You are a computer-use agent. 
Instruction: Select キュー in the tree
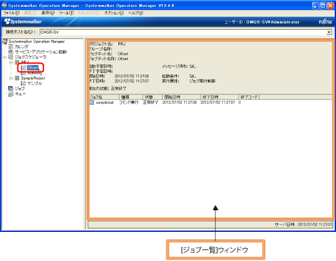click(x=20, y=94)
